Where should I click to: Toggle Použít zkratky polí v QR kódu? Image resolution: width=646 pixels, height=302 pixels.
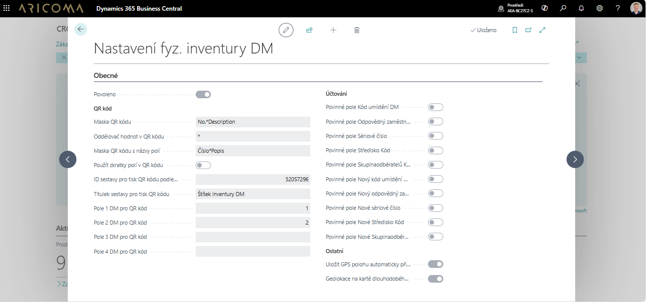tap(203, 165)
